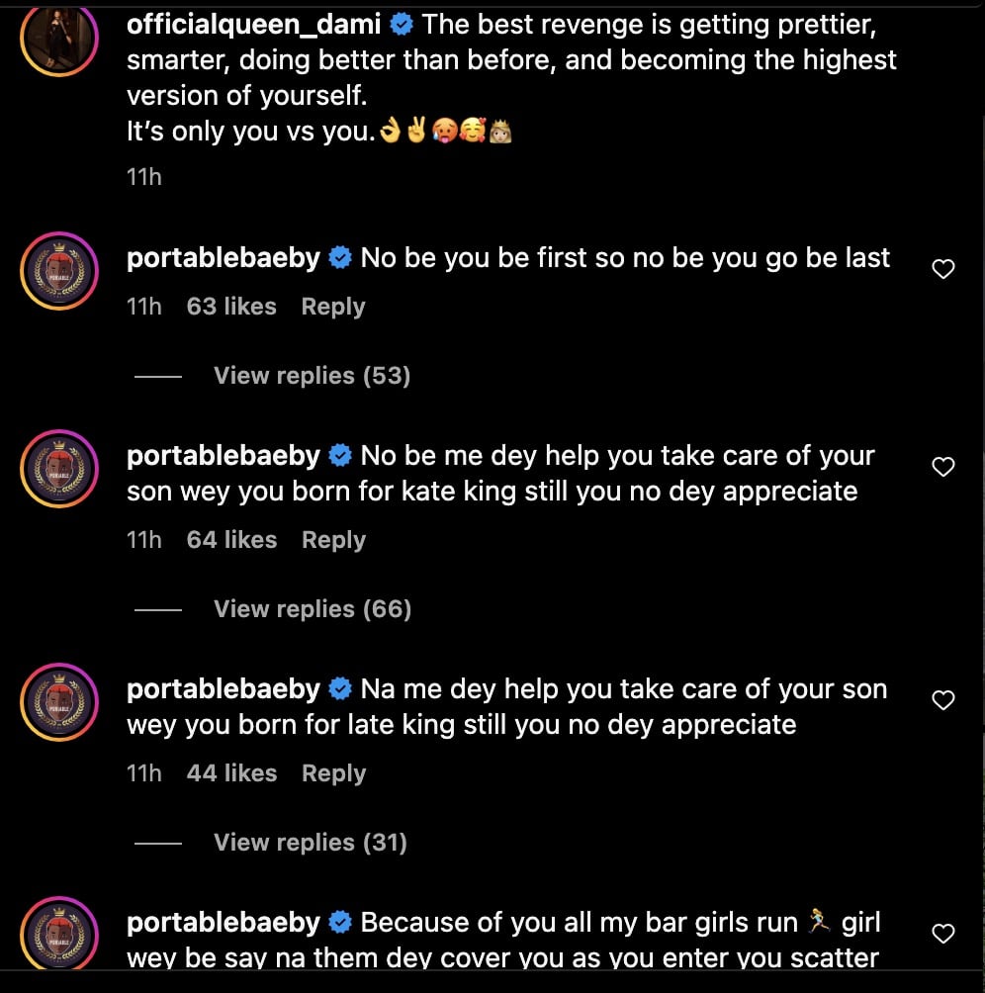This screenshot has height=993, width=985.
Task: Click the avatar beside the "kate king" comment
Action: (58, 469)
